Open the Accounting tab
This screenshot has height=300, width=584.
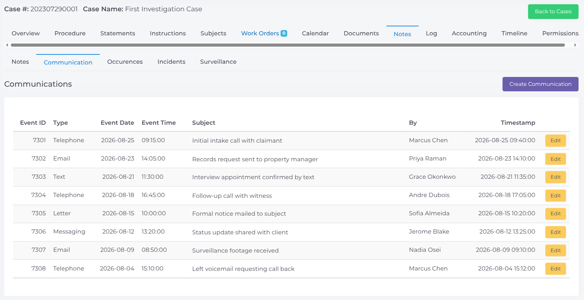(x=469, y=33)
